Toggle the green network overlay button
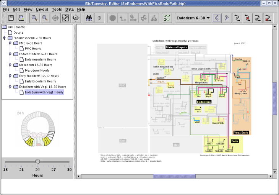The width and height of the screenshot is (279, 195). tap(167, 18)
